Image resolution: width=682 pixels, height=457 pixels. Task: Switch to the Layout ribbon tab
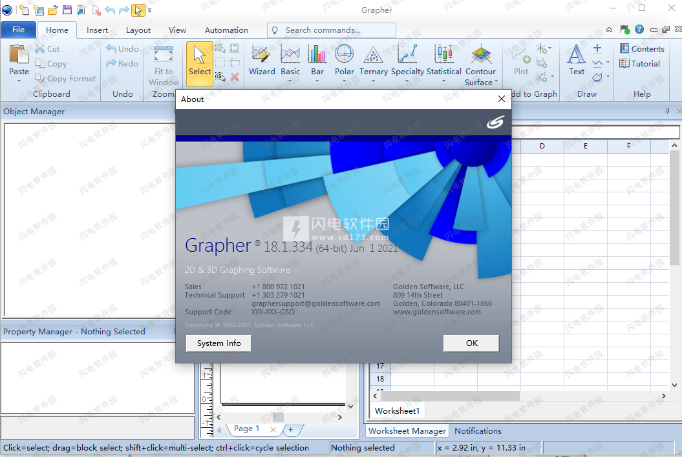(138, 30)
